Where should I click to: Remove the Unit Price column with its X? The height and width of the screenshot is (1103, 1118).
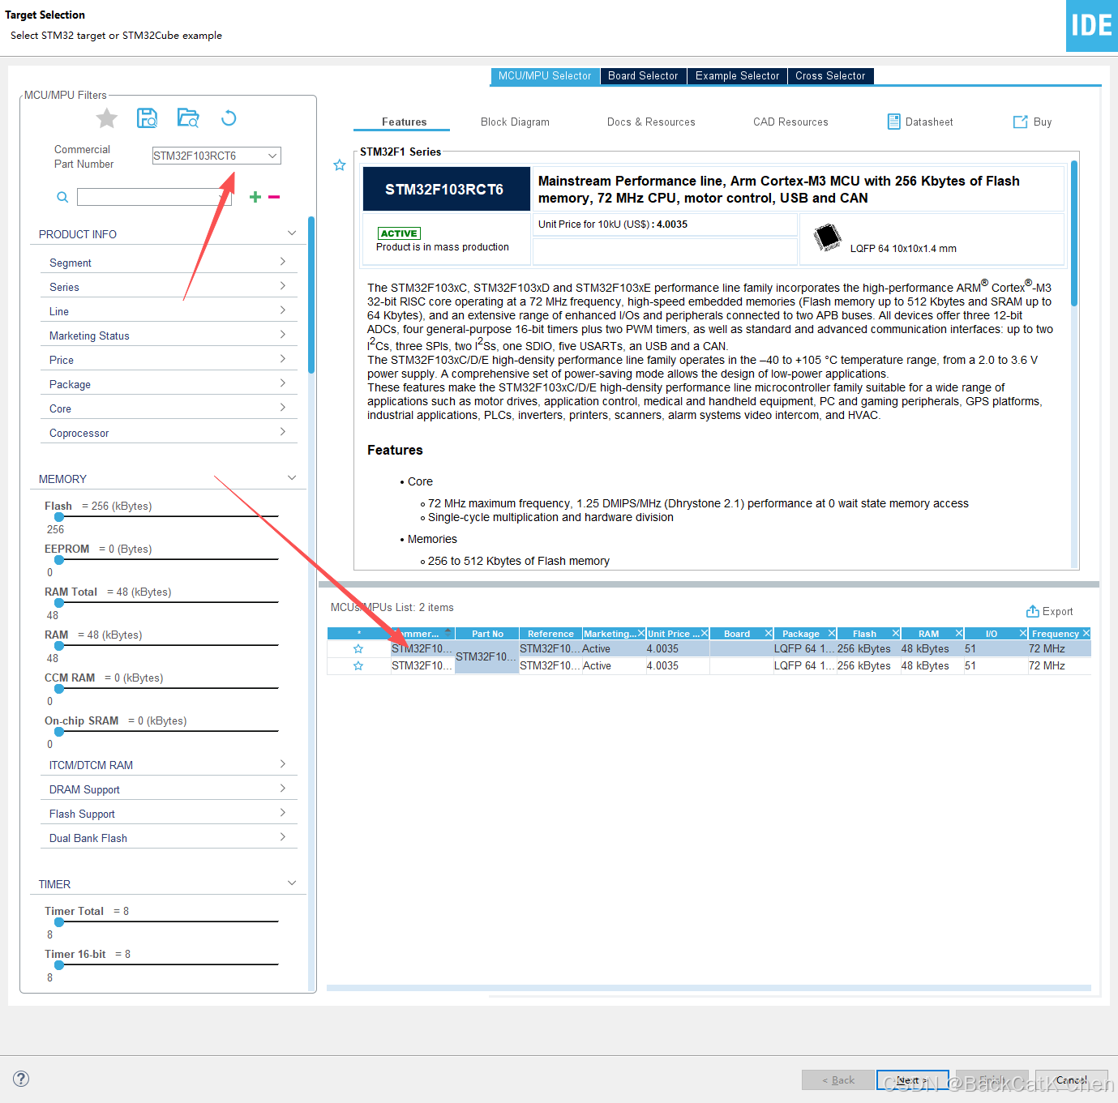[705, 634]
